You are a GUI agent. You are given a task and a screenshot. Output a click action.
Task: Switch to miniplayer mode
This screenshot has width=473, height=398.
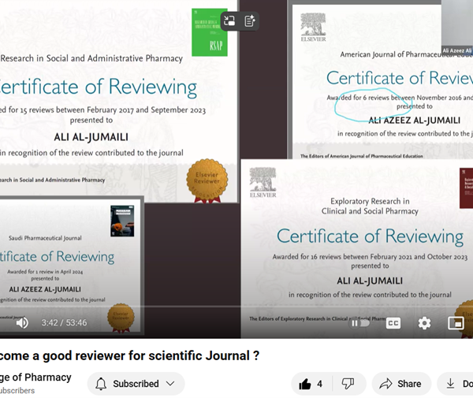[456, 323]
